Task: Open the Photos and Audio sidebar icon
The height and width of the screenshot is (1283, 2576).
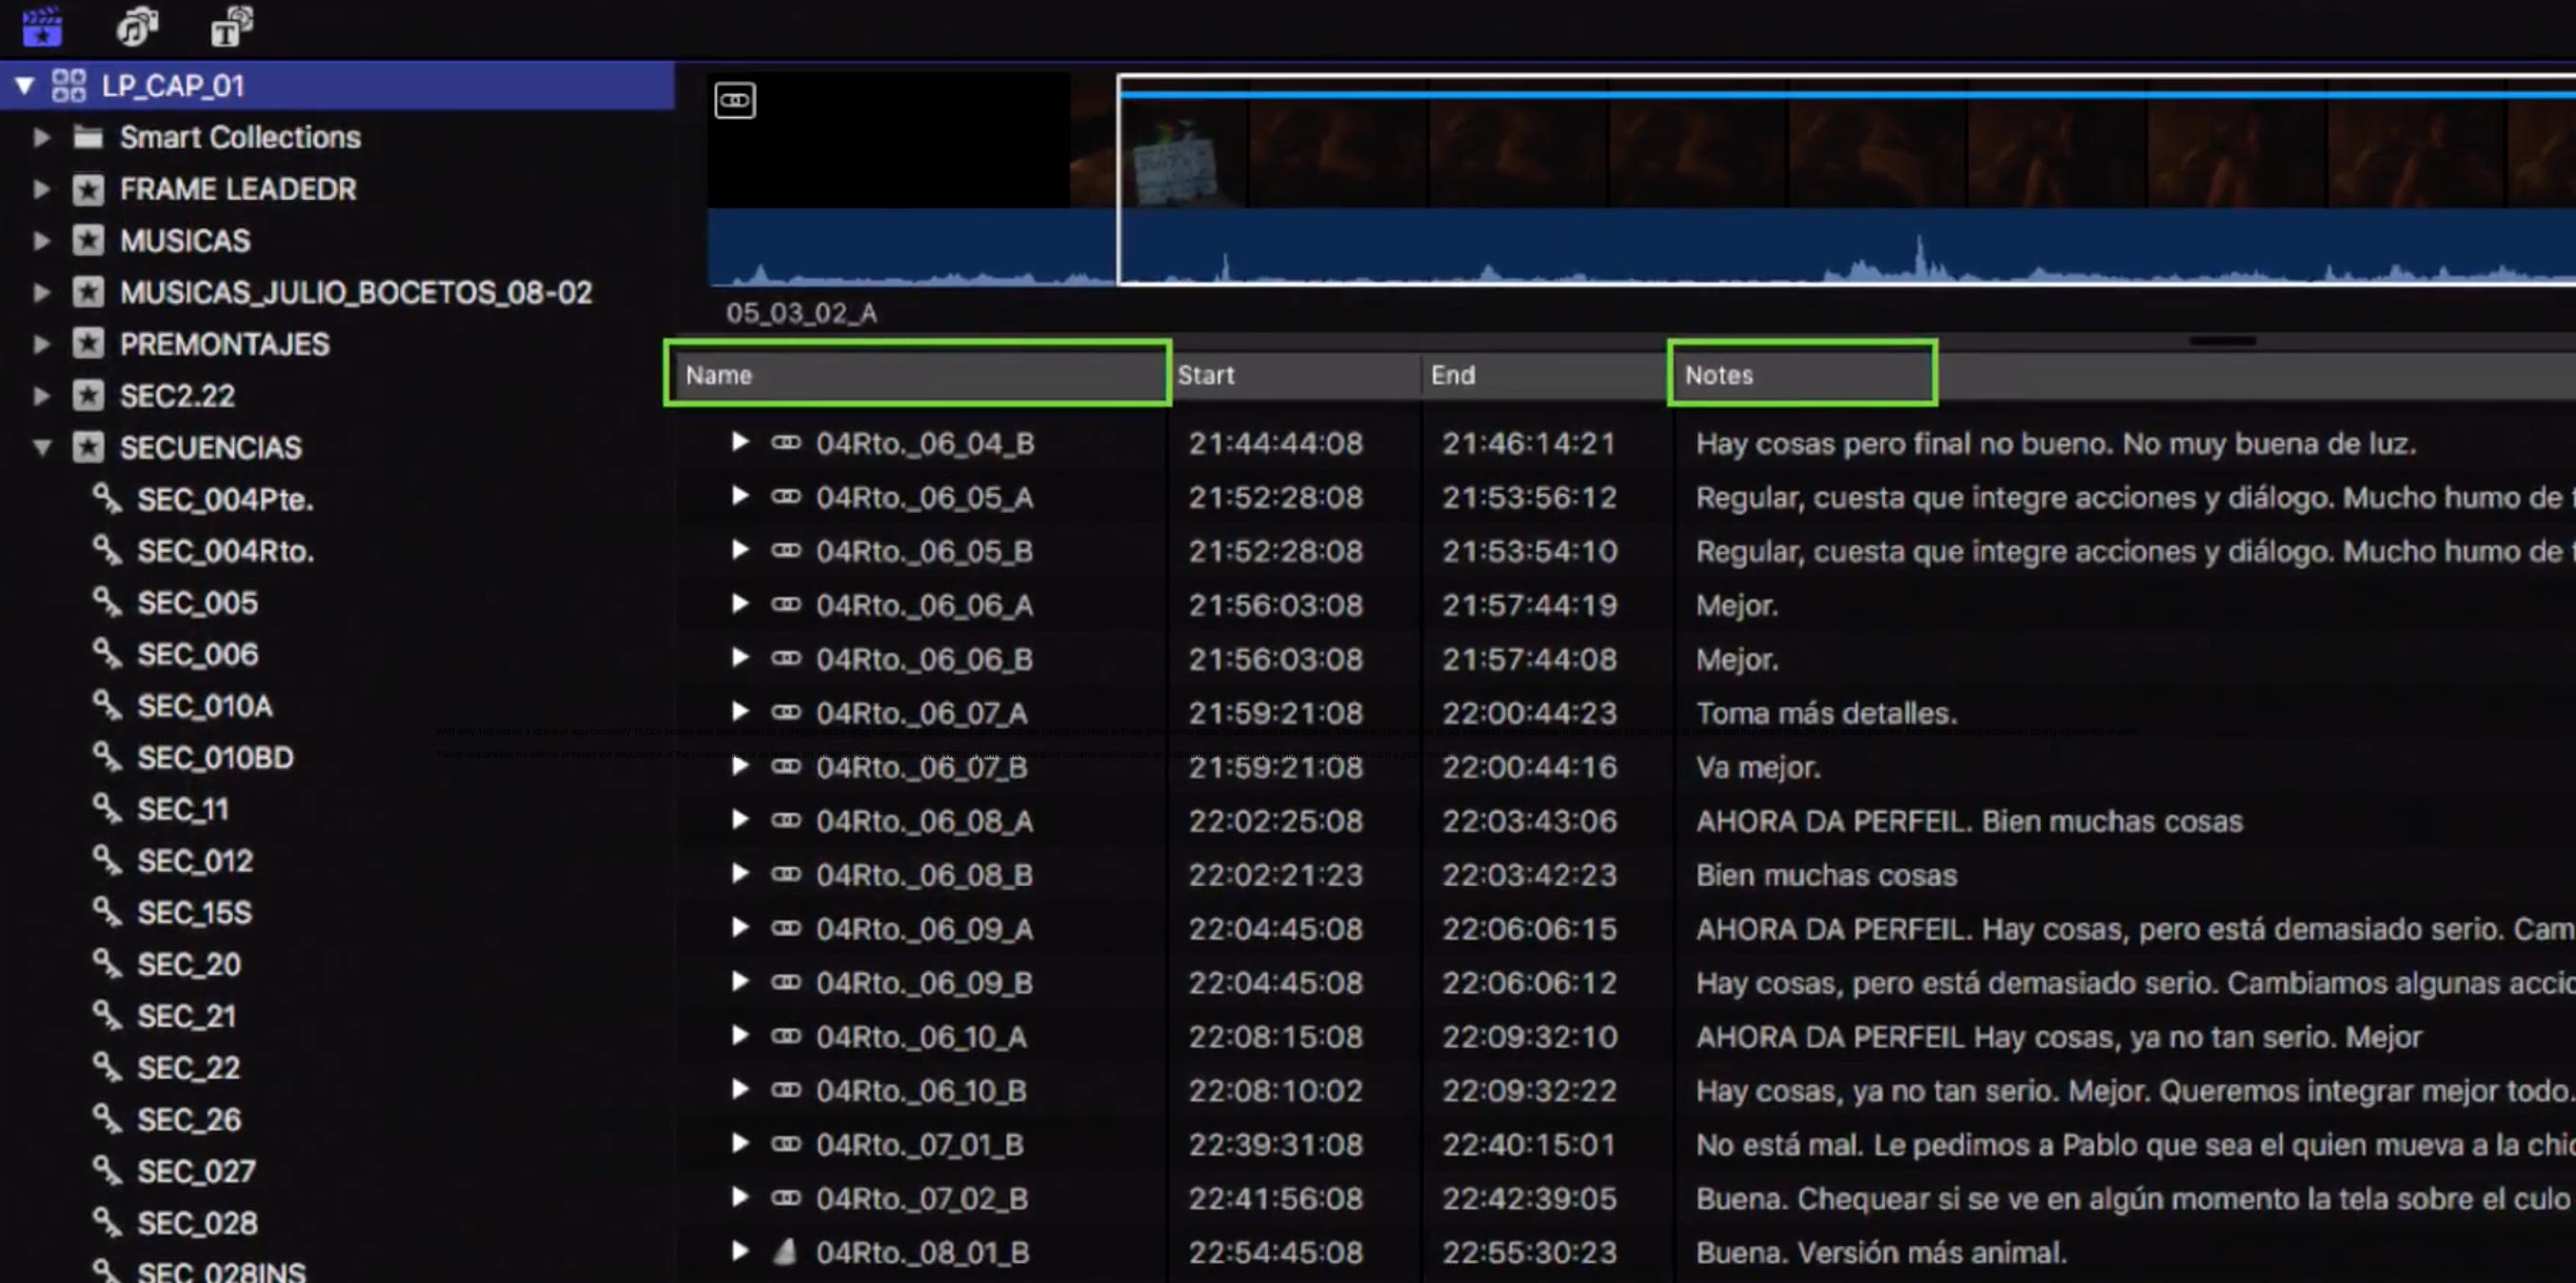Action: [x=137, y=26]
